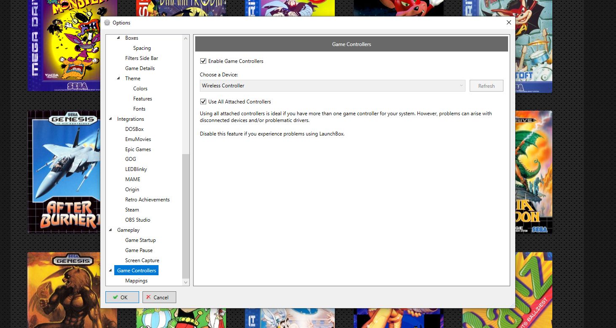616x328 pixels.
Task: Select the Integrations category
Action: (x=131, y=119)
